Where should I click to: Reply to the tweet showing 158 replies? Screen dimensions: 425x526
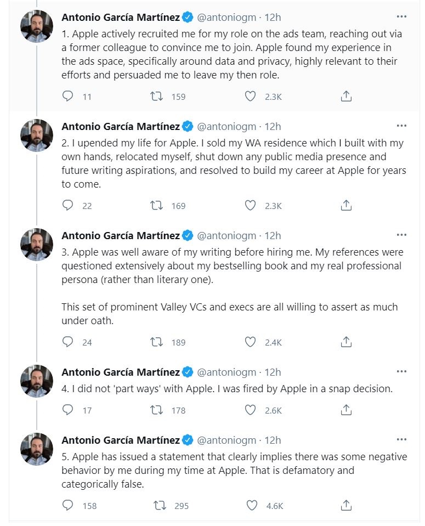point(68,505)
